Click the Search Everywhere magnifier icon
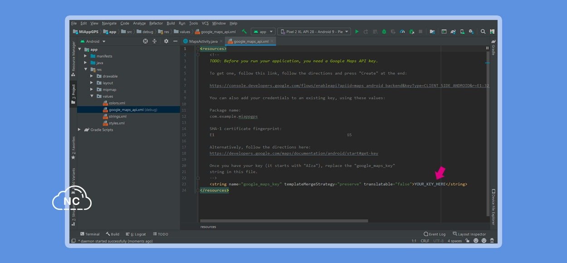This screenshot has width=567, height=263. click(x=483, y=32)
